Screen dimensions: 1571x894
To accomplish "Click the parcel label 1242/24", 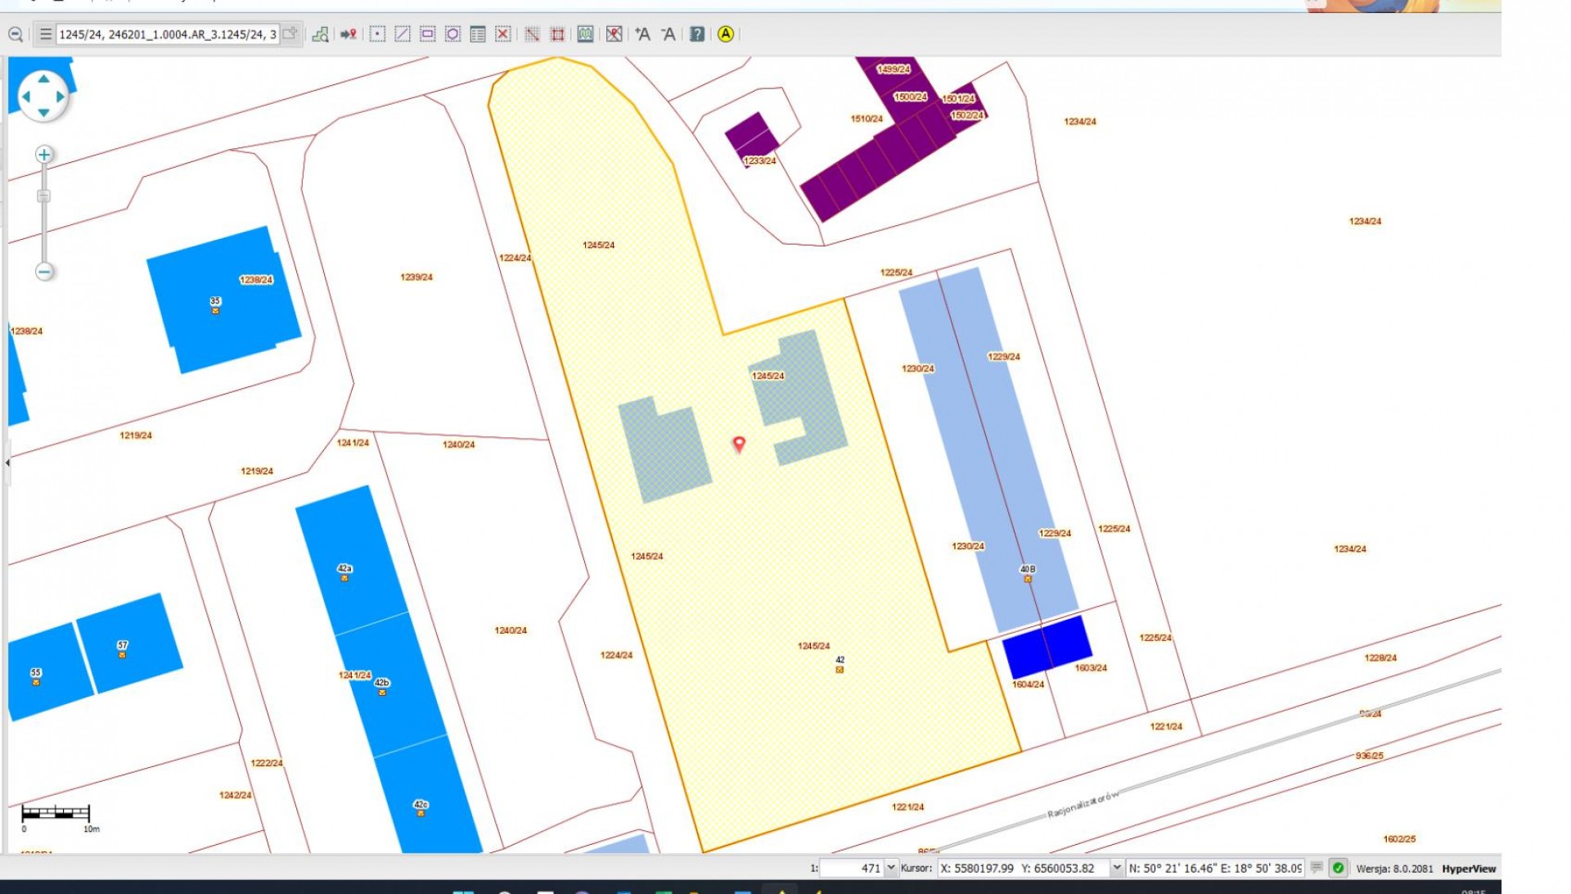I will (236, 796).
